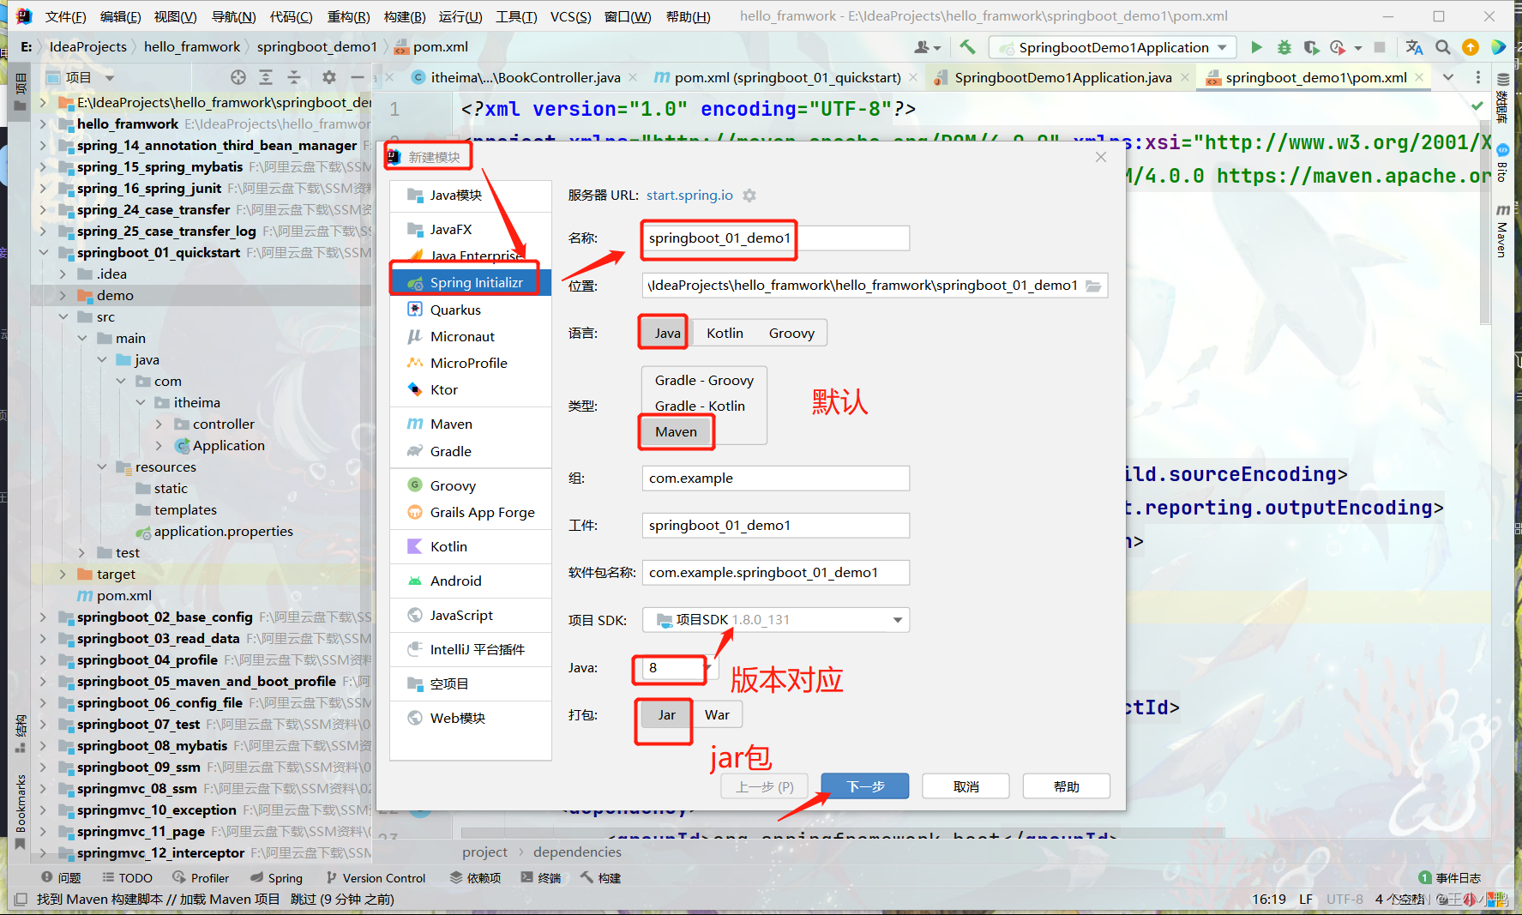Image resolution: width=1522 pixels, height=915 pixels.
Task: Click the 取消 button
Action: tap(966, 786)
